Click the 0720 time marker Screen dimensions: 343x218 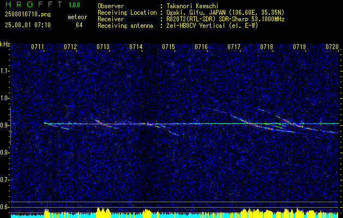tap(332, 46)
